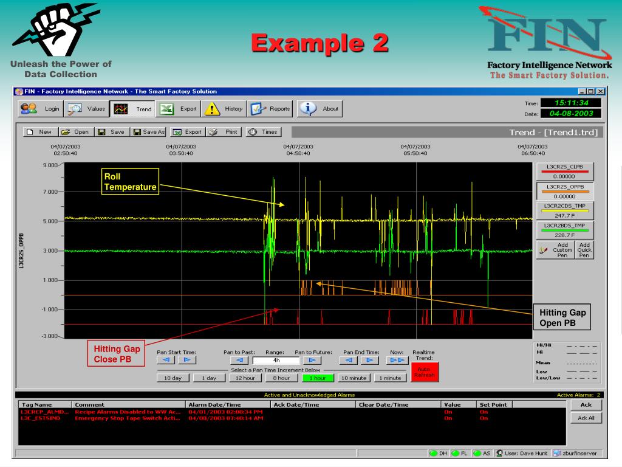Screen dimensions: 622x467
Task: Click Pan End Time right arrow
Action: pyautogui.click(x=370, y=360)
